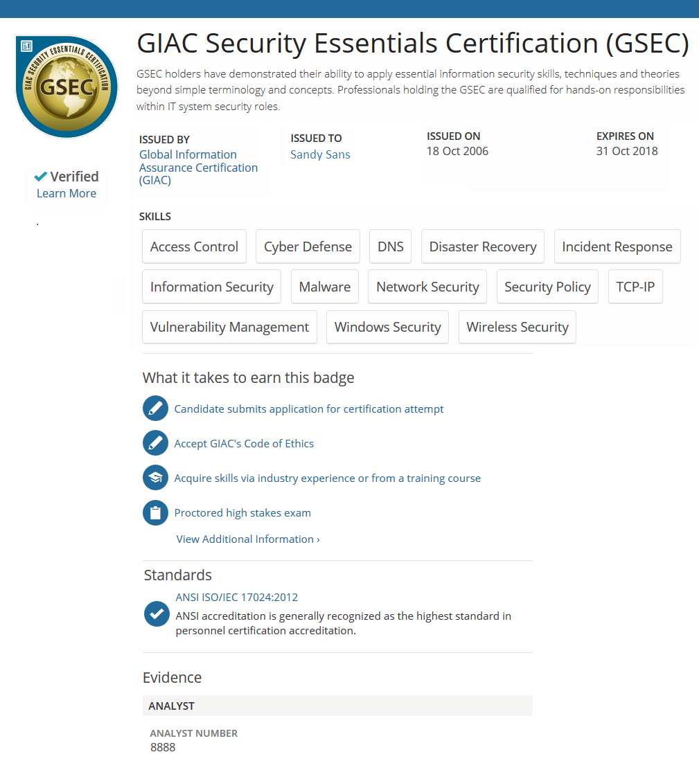This screenshot has height=761, width=699.
Task: Click the Standards blue checkmark circle icon
Action: pos(157,614)
